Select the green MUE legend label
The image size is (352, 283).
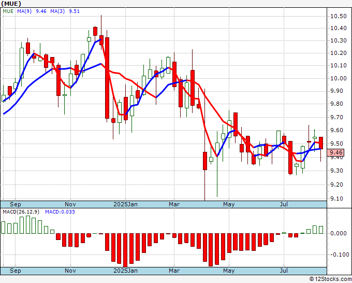point(8,11)
